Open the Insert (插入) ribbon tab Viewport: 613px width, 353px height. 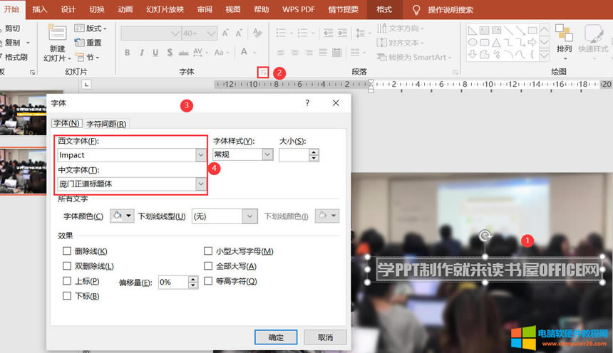tap(40, 10)
